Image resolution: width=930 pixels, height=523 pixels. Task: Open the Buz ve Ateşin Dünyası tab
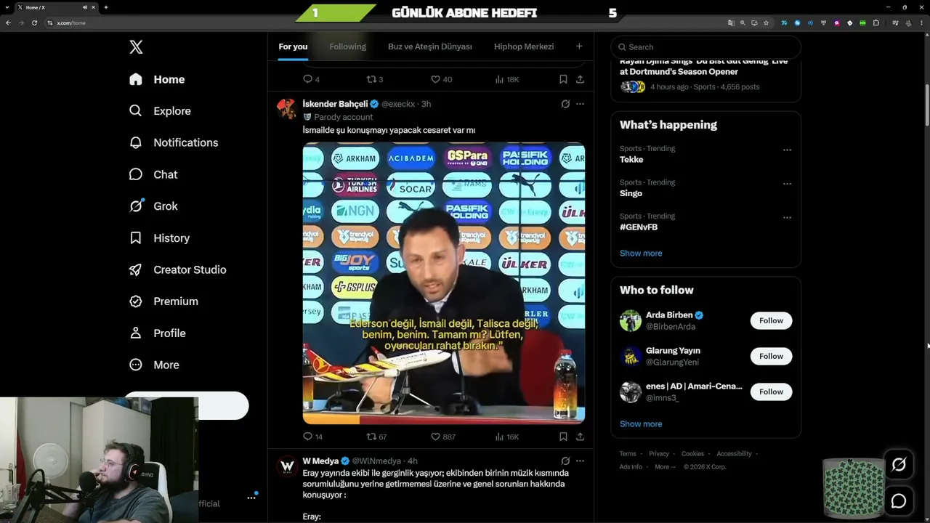point(430,46)
